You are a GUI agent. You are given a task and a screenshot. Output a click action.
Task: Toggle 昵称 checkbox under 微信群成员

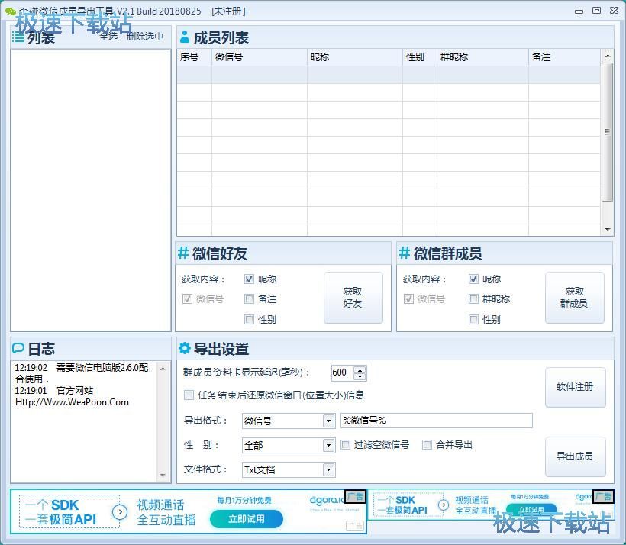point(473,279)
